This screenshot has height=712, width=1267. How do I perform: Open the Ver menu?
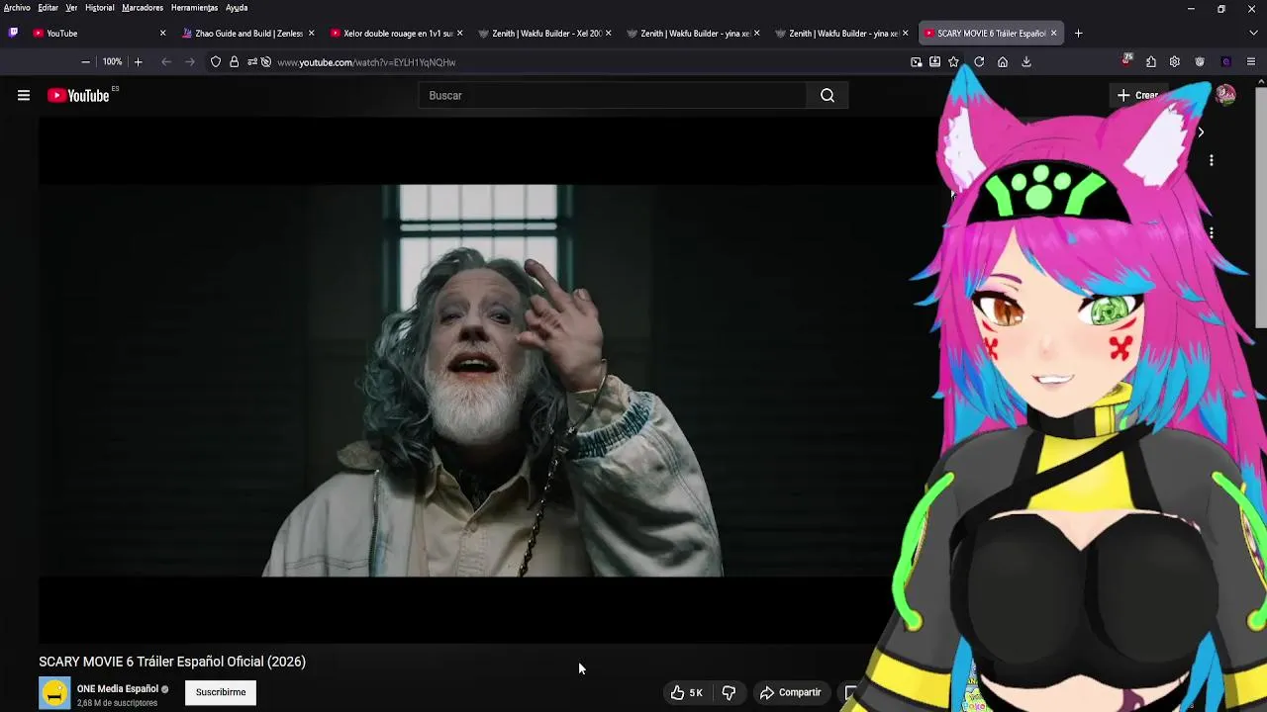pyautogui.click(x=71, y=8)
